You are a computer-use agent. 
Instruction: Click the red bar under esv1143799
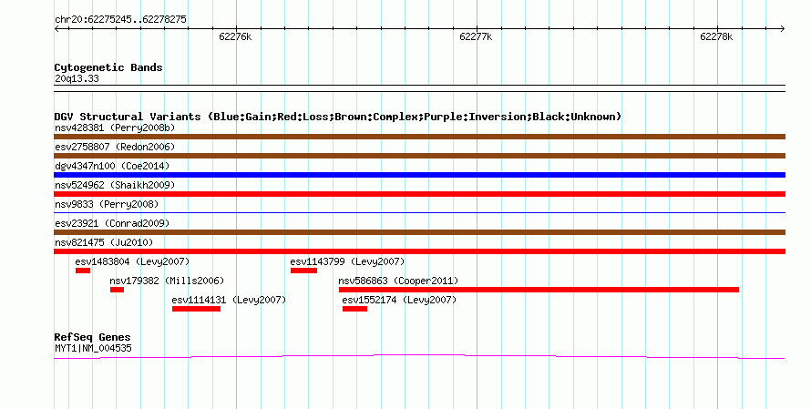[303, 271]
